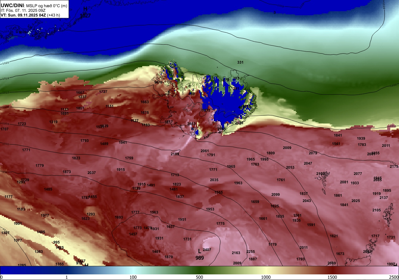Click the value 1775 on the map
Screen dimensions: 399x280
coord(220,224)
